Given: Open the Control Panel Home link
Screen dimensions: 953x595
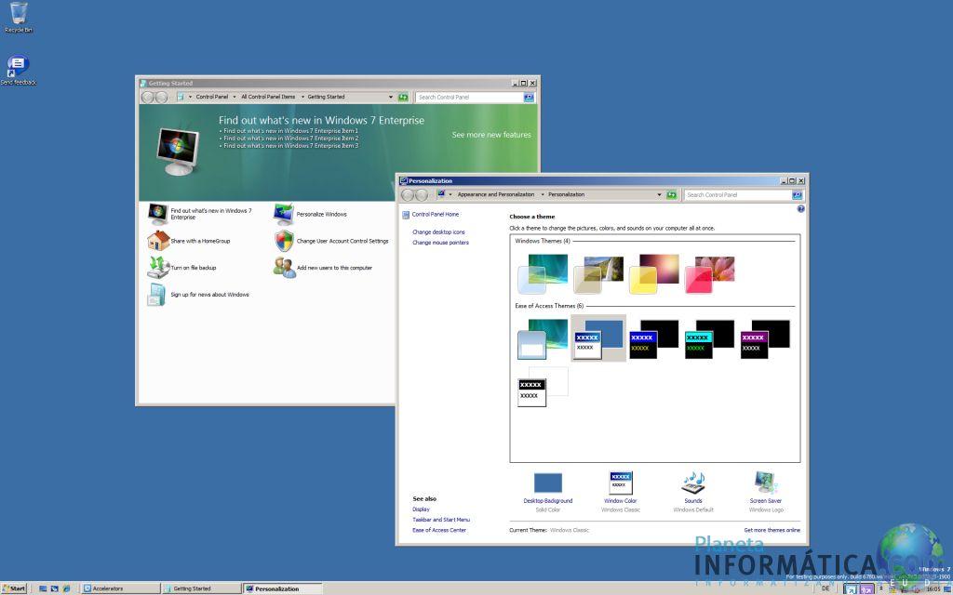Looking at the screenshot, I should [436, 215].
